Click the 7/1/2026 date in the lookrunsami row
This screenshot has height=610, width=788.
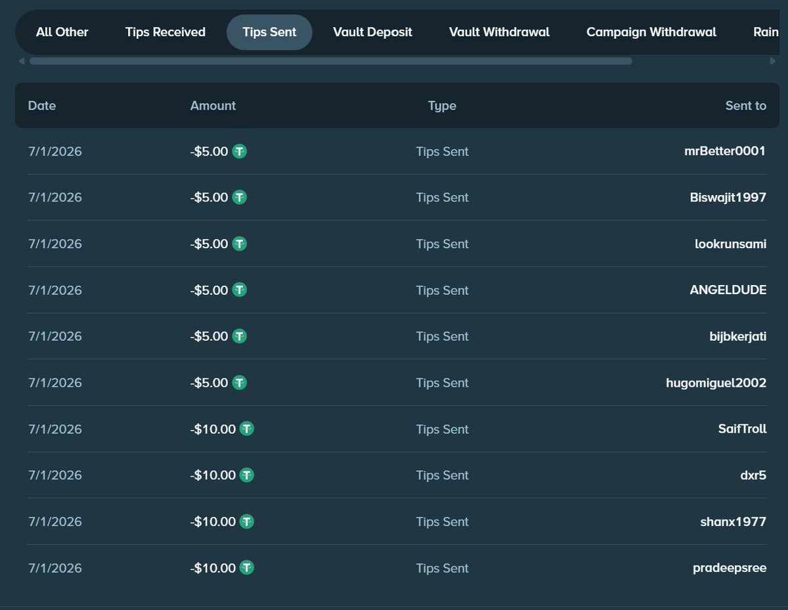pos(55,244)
